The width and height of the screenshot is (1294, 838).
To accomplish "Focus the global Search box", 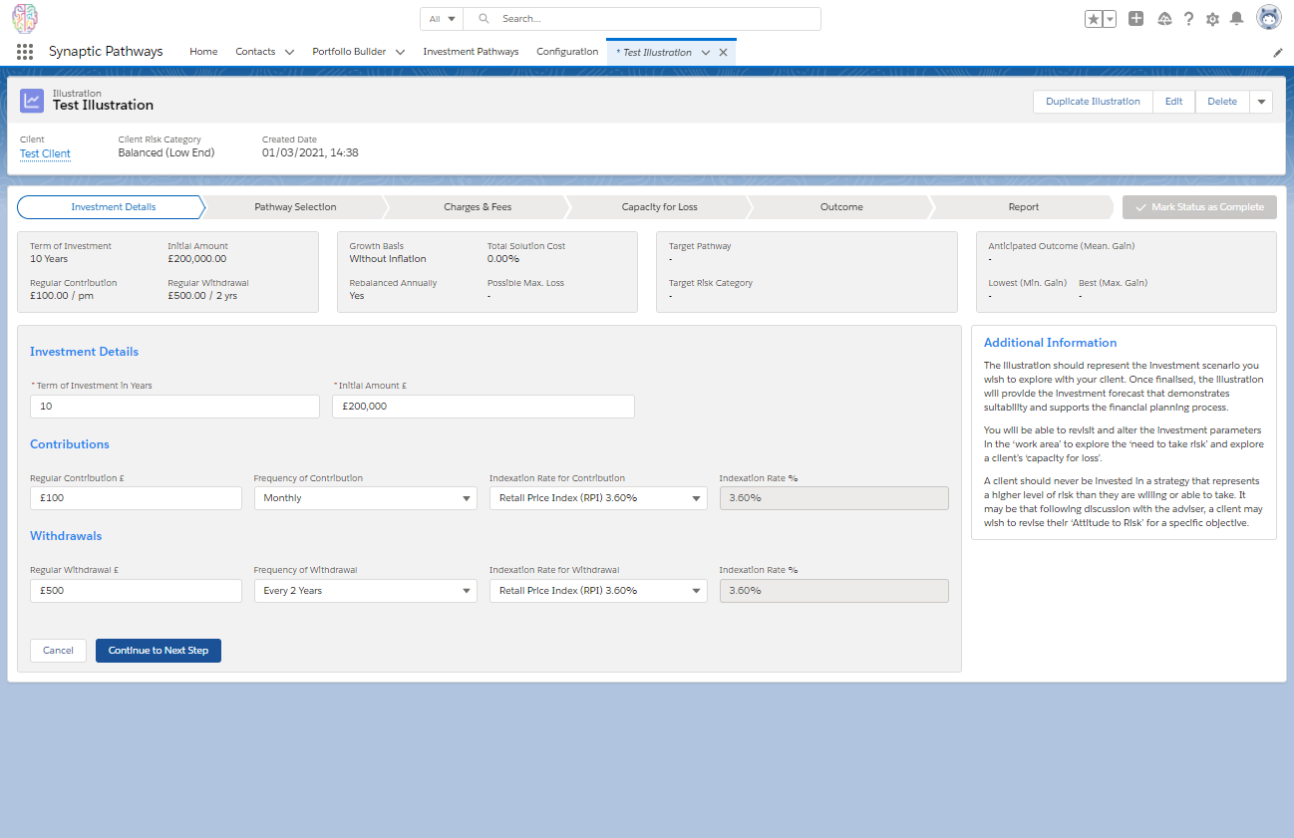I will [642, 19].
